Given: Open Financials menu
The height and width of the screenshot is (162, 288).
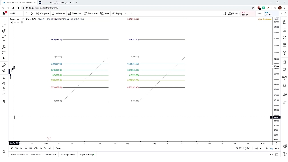Looking at the screenshot, I should (x=75, y=13).
